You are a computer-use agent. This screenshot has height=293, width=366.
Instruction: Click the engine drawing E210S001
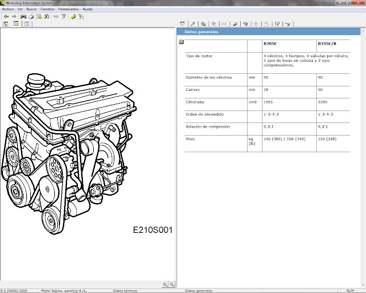[x=70, y=153]
